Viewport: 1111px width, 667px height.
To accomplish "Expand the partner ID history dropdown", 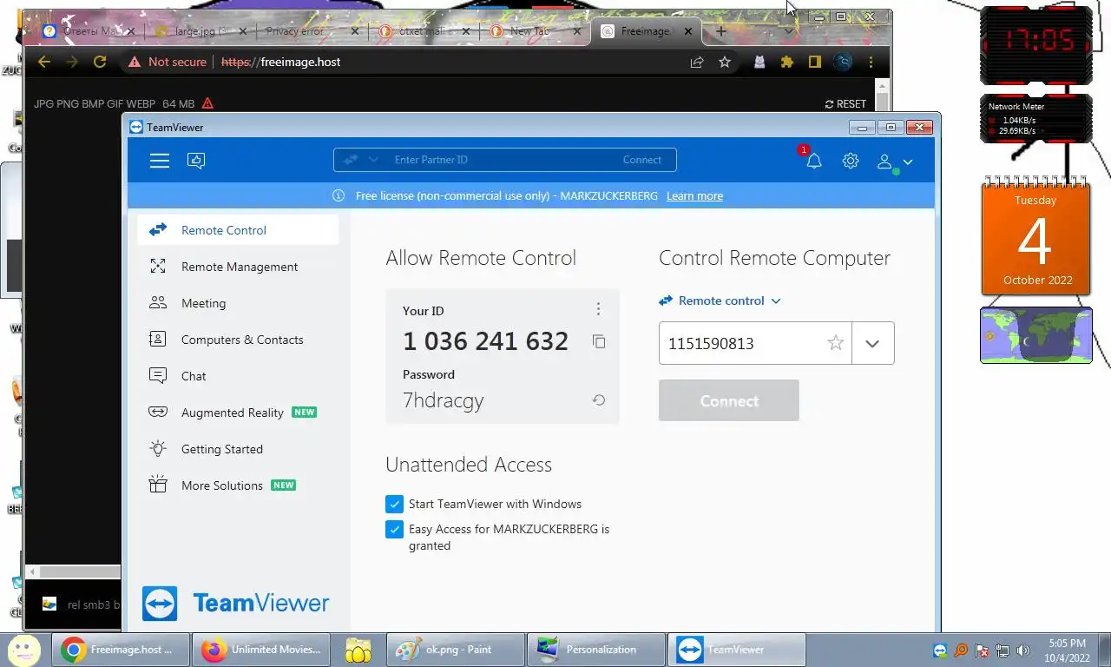I will 872,343.
